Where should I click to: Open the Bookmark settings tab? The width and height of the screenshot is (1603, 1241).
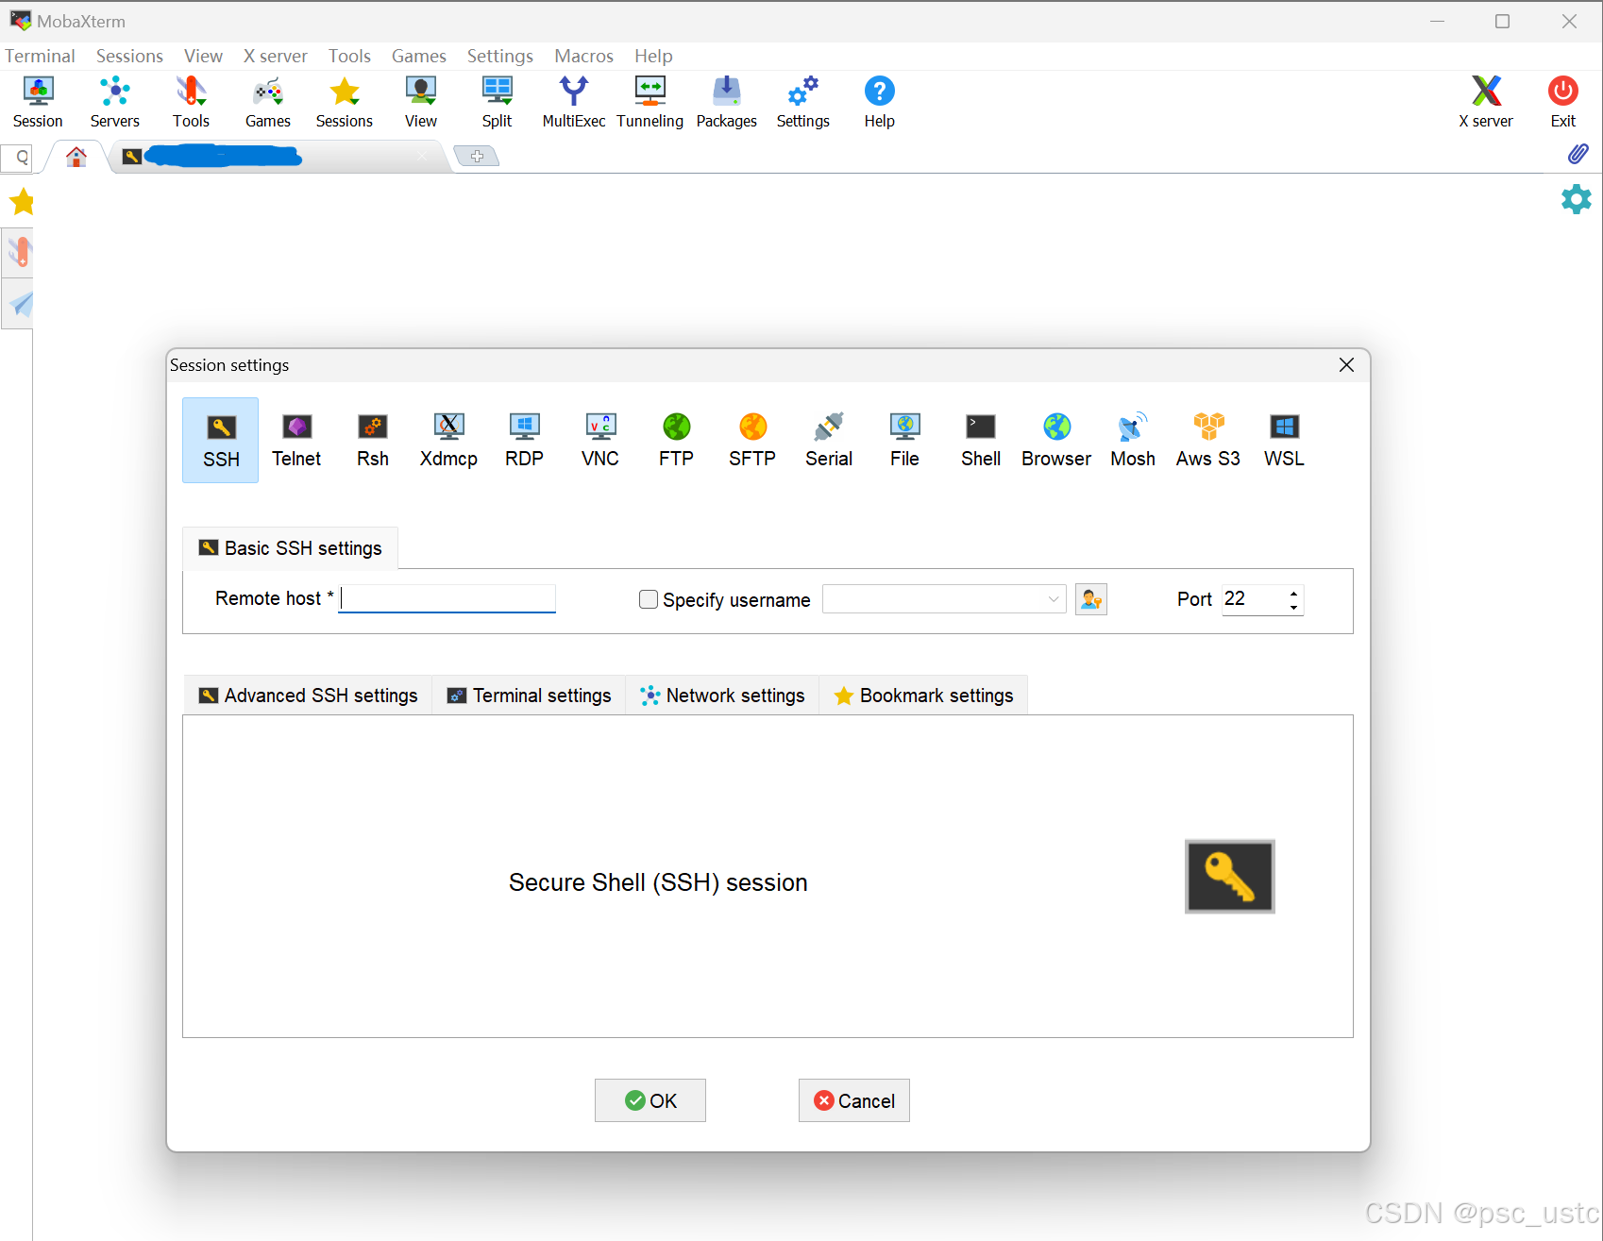[x=923, y=696]
